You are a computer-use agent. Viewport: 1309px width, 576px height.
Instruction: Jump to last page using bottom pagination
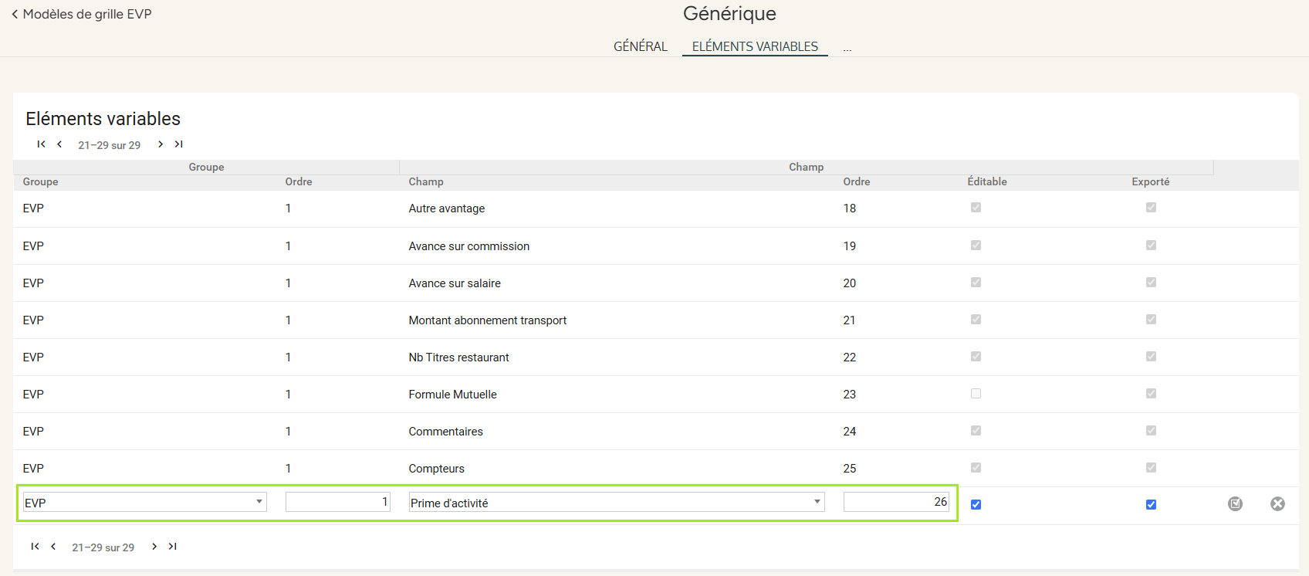172,547
